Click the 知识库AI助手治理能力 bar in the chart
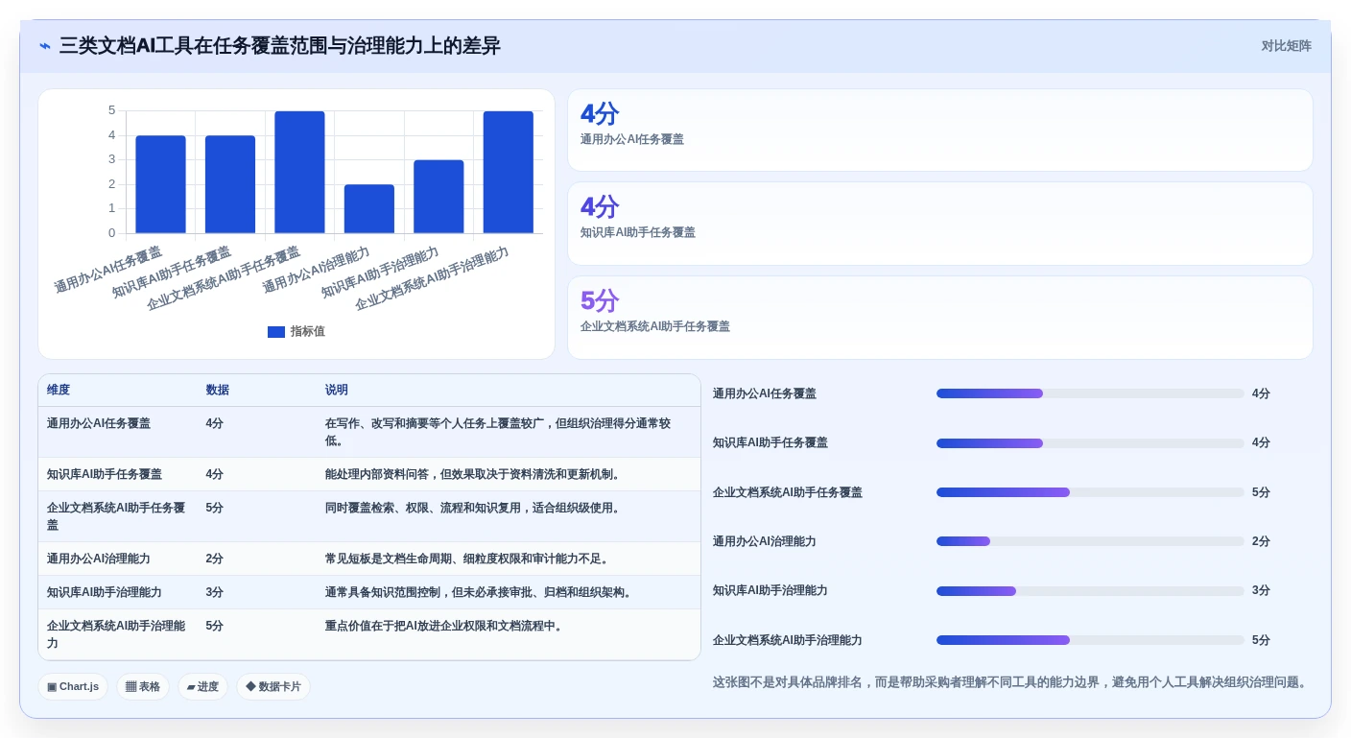This screenshot has width=1351, height=738. pyautogui.click(x=438, y=197)
